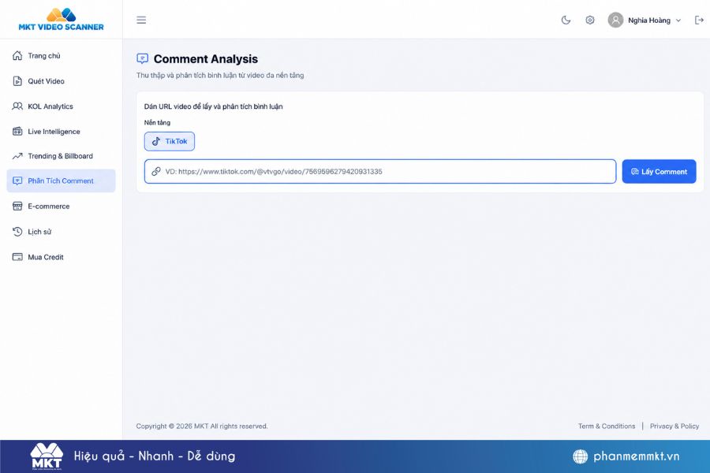
Task: Switch to dark mode with moon icon
Action: pyautogui.click(x=566, y=20)
